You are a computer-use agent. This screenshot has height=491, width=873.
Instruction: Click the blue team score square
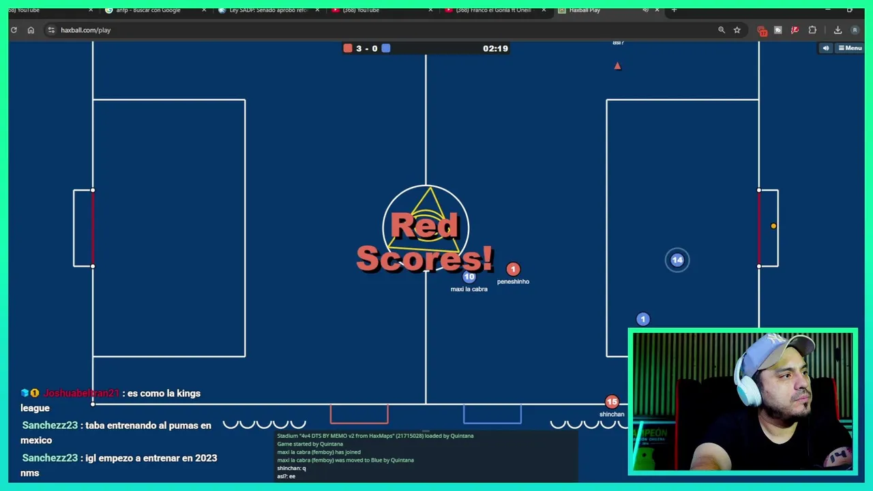[x=386, y=48]
